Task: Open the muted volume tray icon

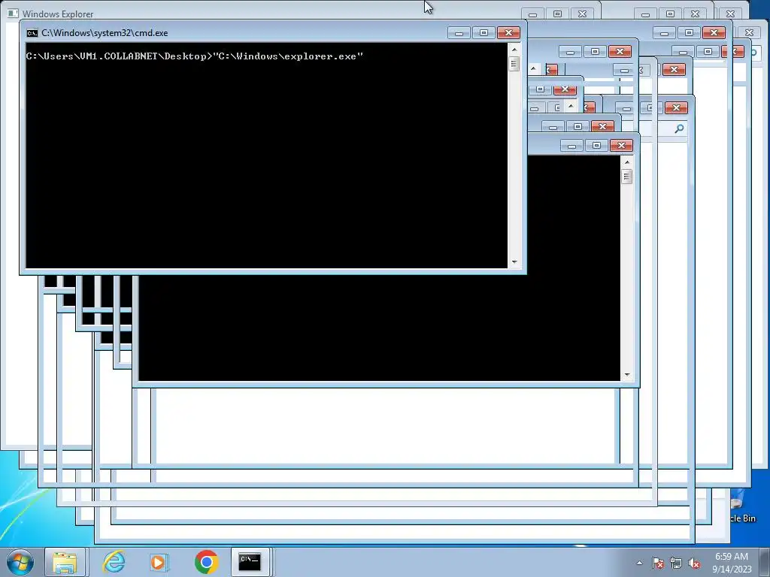Action: pyautogui.click(x=694, y=563)
